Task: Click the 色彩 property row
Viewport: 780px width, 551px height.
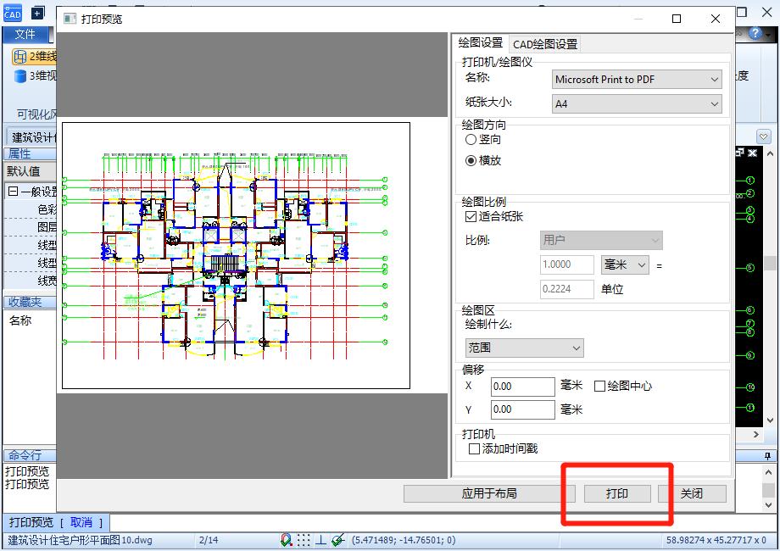Action: [x=31, y=210]
